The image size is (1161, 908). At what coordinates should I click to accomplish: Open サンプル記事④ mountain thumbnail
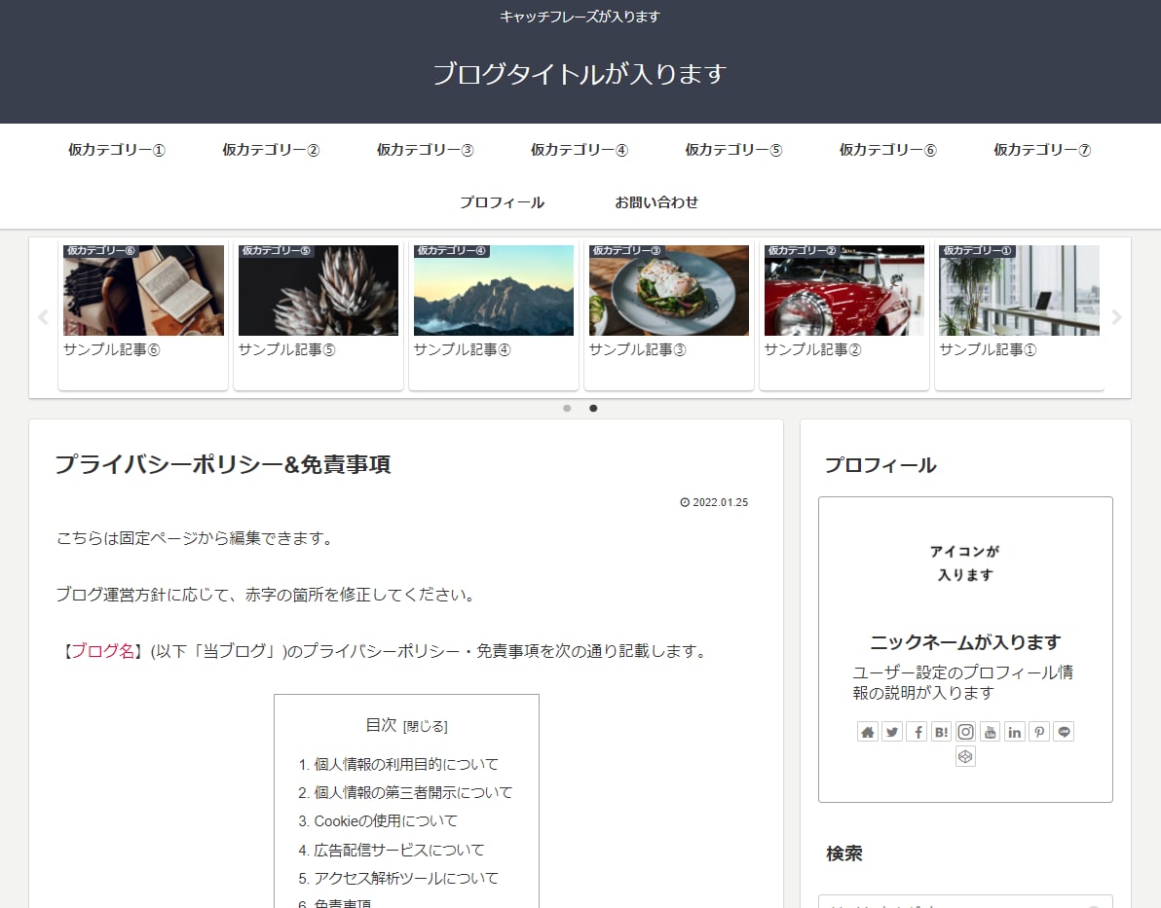494,290
